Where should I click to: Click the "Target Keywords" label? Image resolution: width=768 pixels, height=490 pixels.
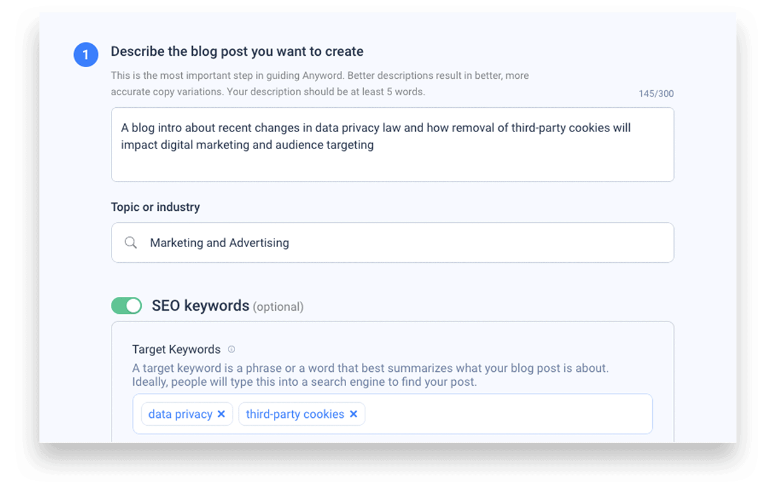click(176, 349)
